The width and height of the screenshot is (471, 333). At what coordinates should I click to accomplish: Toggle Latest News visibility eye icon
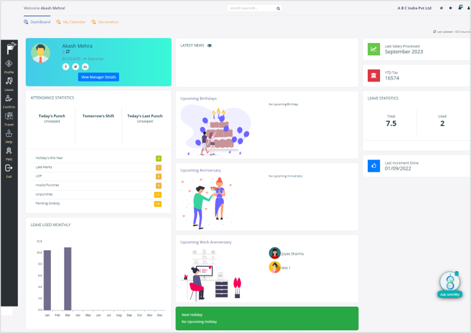[210, 45]
